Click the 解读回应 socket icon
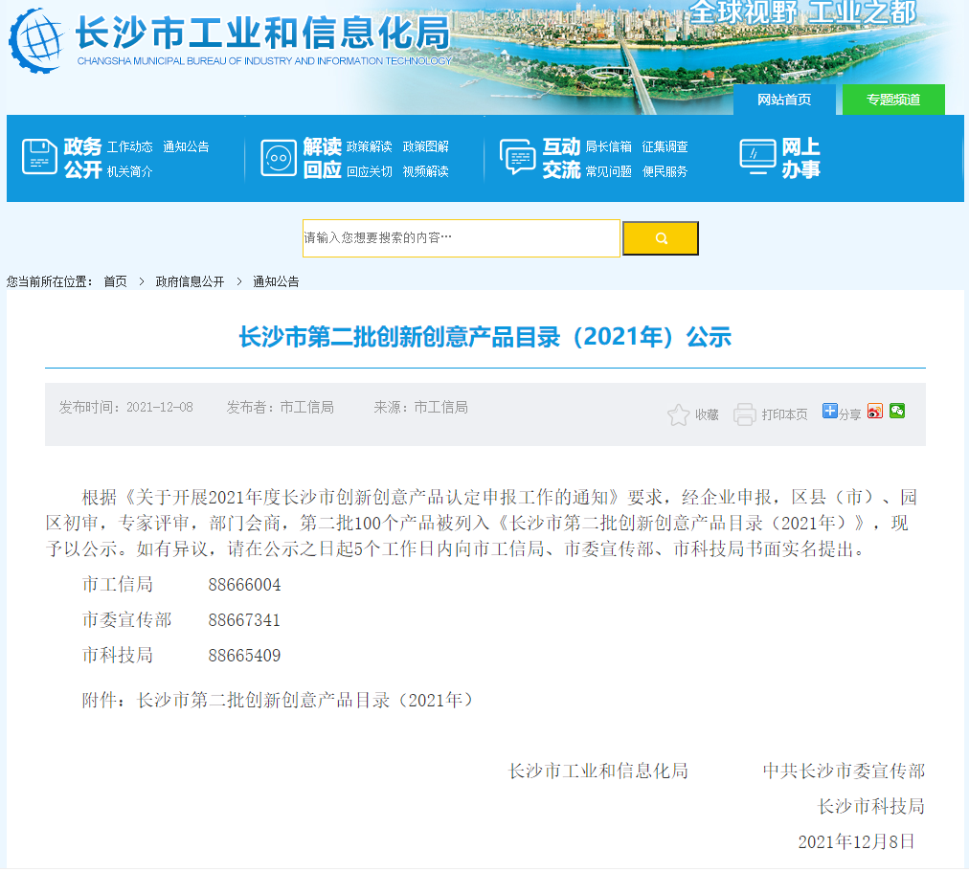The image size is (969, 872). point(280,156)
